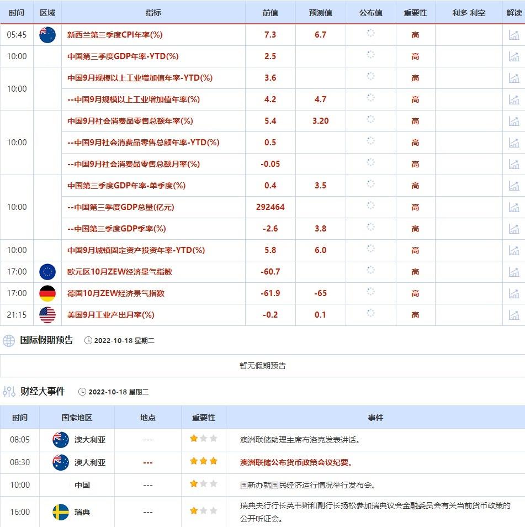The image size is (525, 527).
Task: Open chart icon for 美国9月工业产出月率 row
Action: pos(514,315)
